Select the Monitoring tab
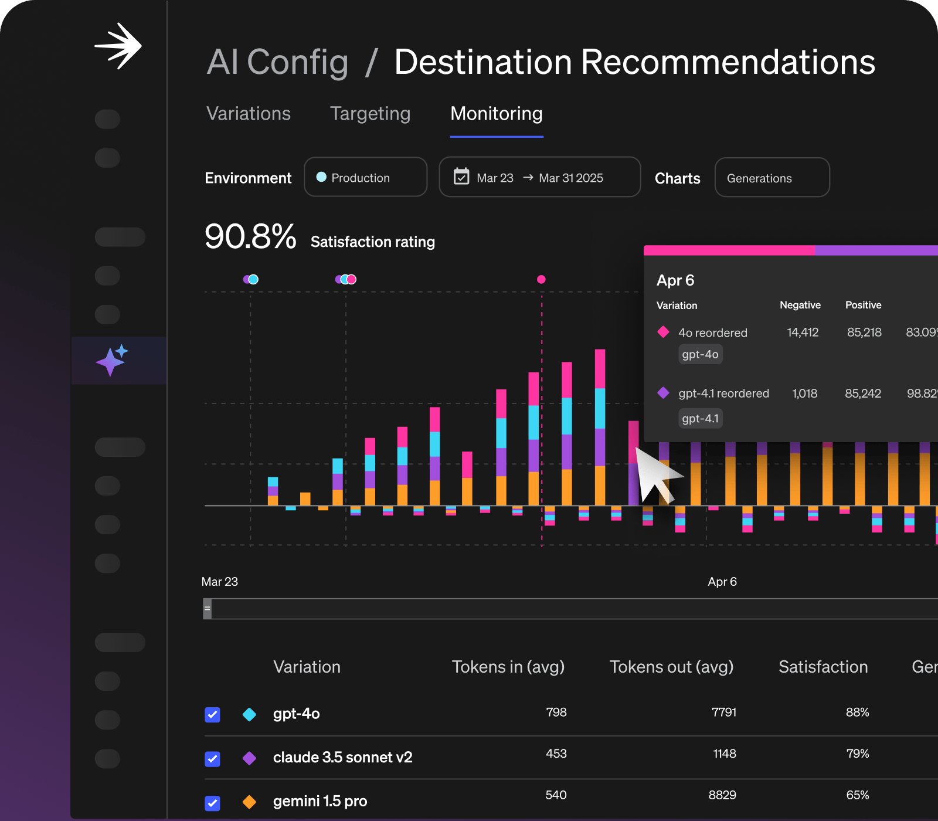The width and height of the screenshot is (938, 821). pos(497,114)
